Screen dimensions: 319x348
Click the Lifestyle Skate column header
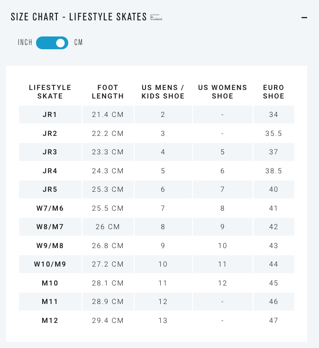pos(50,92)
